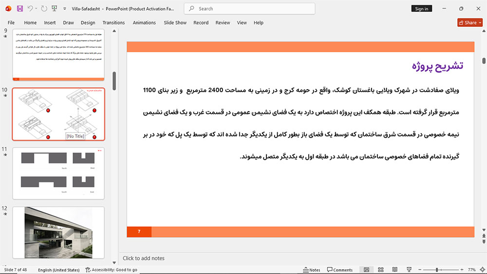Viewport: 487px width, 274px height.
Task: Select slide 12 thumbnail with villa photo
Action: [x=58, y=233]
